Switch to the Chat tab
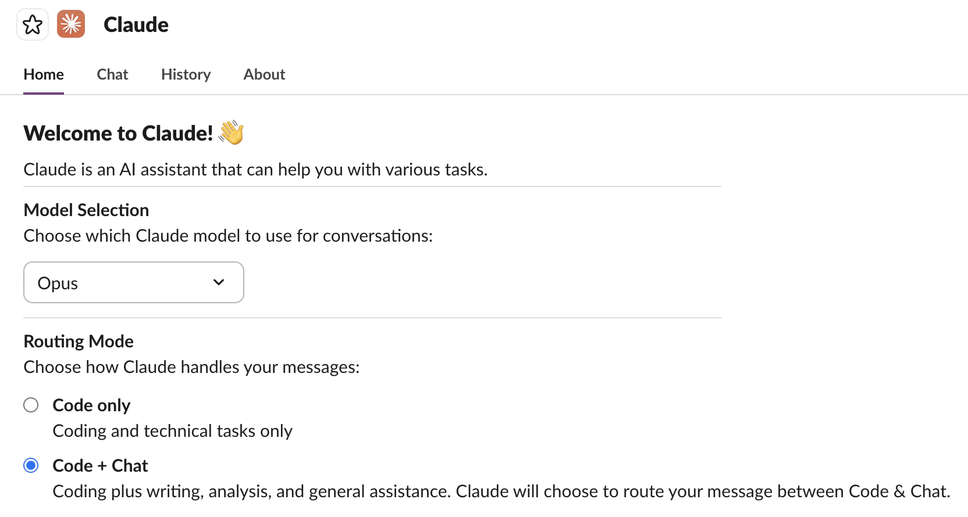This screenshot has height=517, width=968. coord(112,74)
